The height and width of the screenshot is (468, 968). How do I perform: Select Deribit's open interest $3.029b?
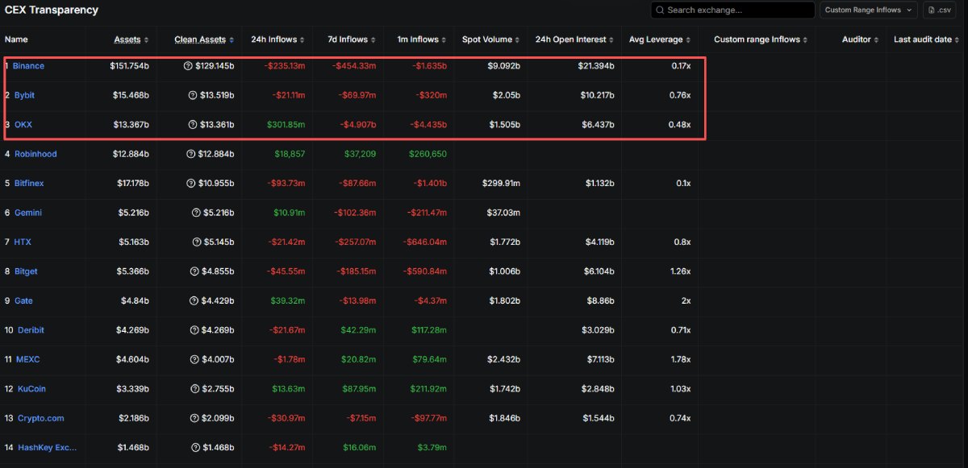point(599,330)
